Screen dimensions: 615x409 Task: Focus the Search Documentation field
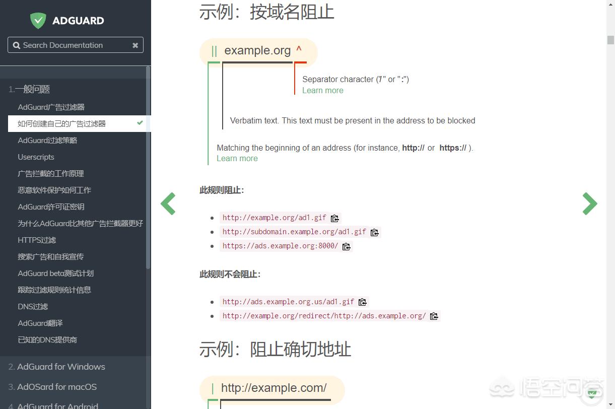pyautogui.click(x=76, y=45)
